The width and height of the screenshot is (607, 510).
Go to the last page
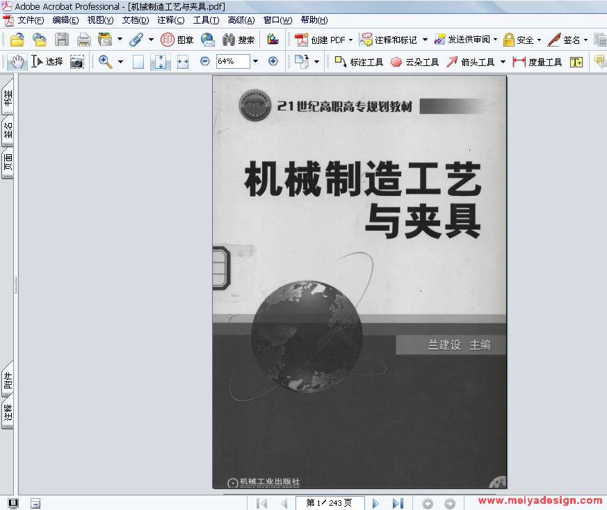pyautogui.click(x=398, y=503)
